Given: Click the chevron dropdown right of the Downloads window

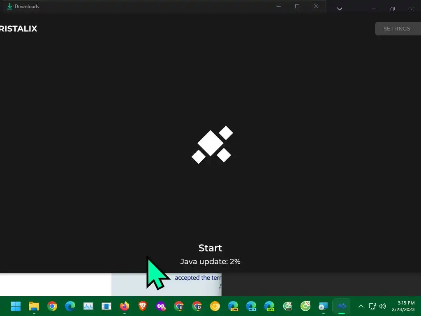Looking at the screenshot, I should coord(339,9).
